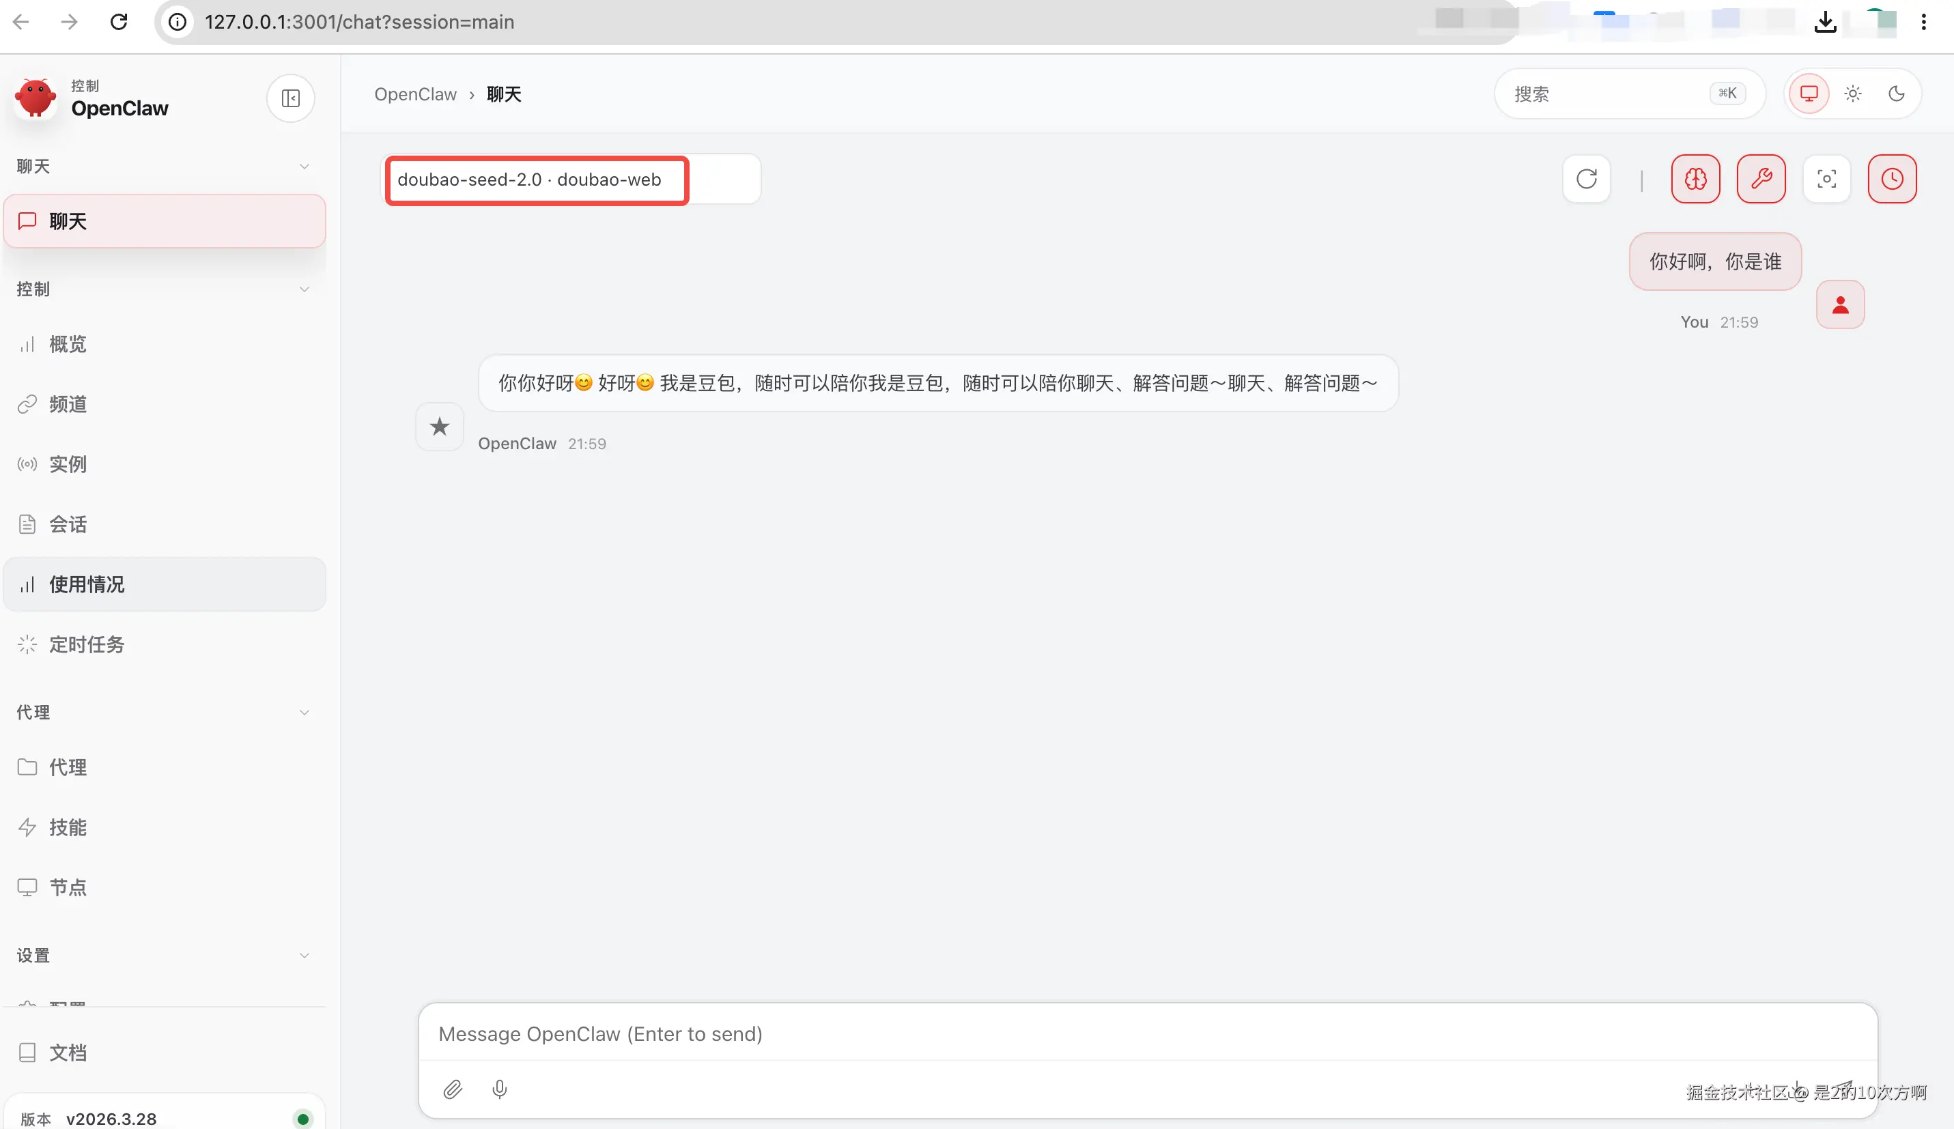
Task: Open the 概览 overview page
Action: point(165,344)
